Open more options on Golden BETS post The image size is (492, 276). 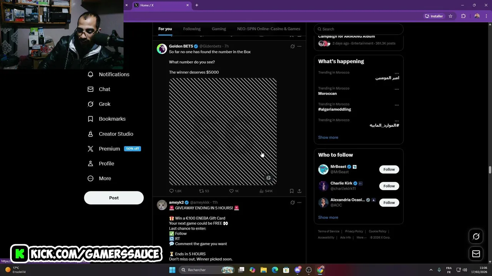pyautogui.click(x=299, y=46)
